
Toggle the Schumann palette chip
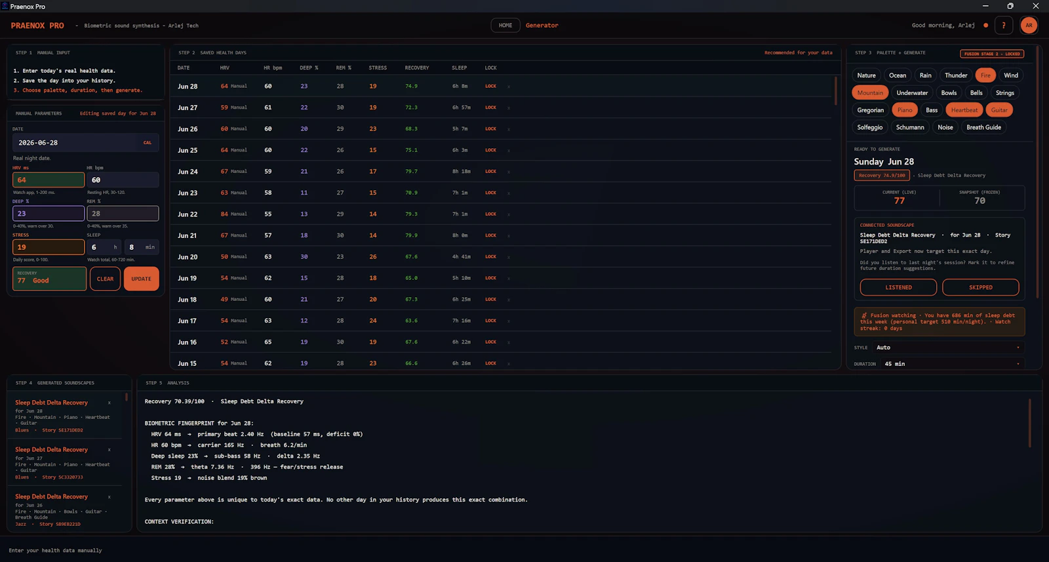910,128
